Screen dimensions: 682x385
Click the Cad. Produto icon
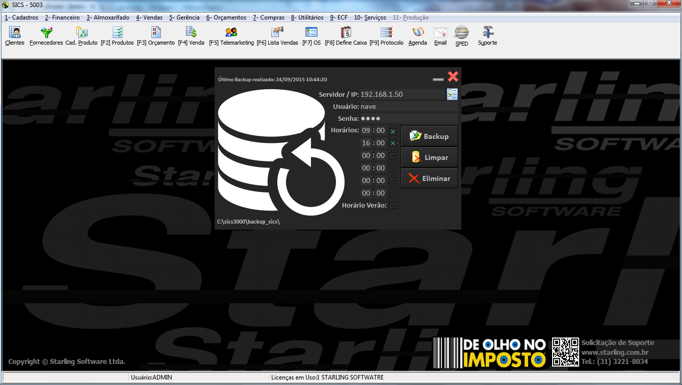coord(81,36)
